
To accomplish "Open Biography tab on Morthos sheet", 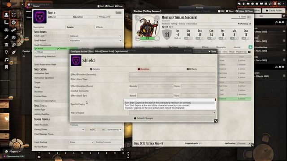I will click(221, 47).
